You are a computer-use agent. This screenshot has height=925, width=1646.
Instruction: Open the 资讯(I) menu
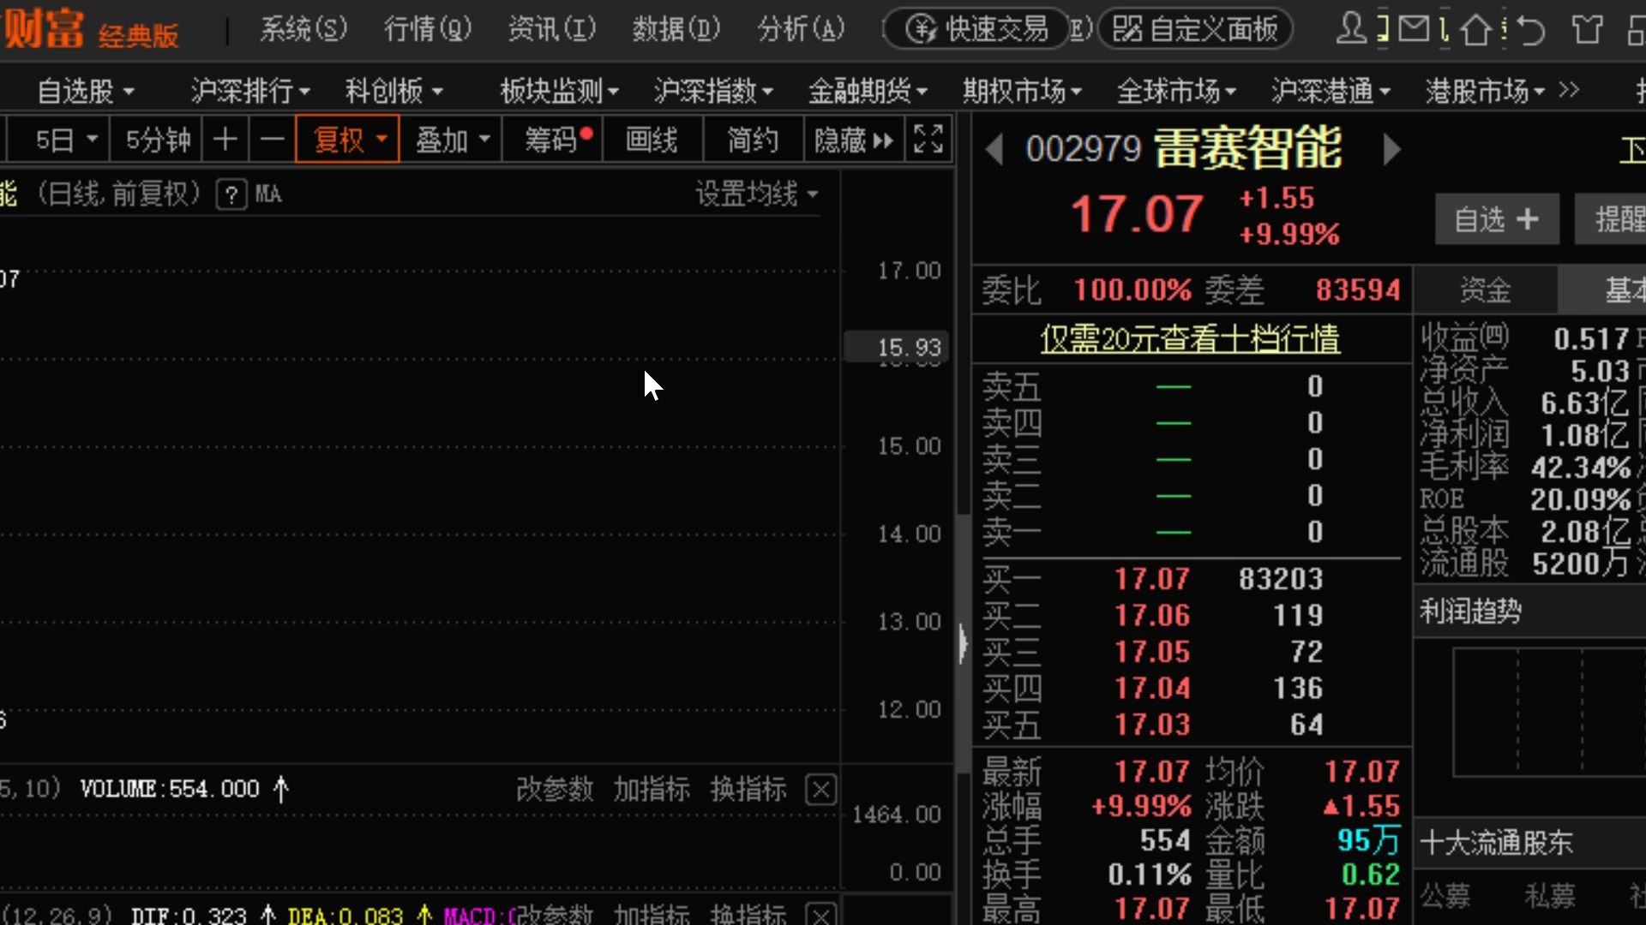552,29
